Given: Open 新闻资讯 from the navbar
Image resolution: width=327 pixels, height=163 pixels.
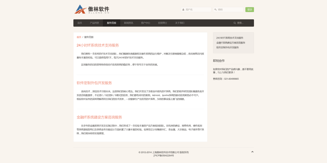Looking at the screenshot, I should (x=129, y=23).
